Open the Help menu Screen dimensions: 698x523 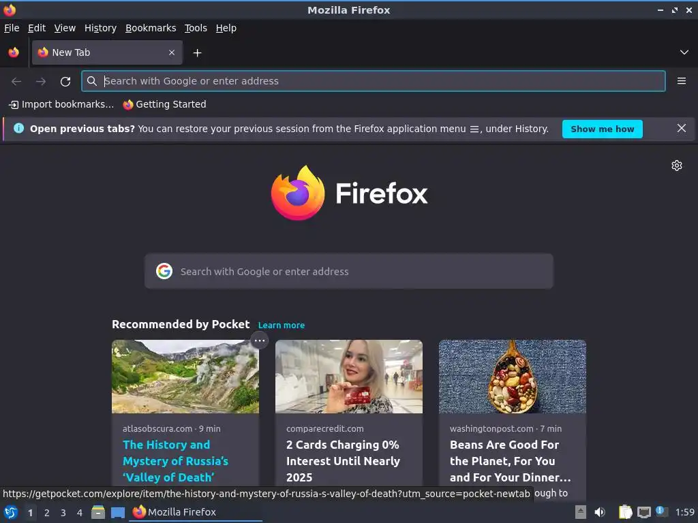[x=226, y=28]
